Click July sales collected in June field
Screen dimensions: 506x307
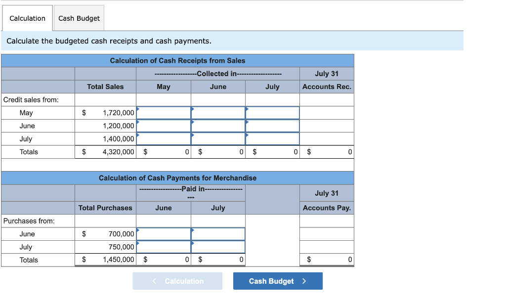click(x=218, y=139)
